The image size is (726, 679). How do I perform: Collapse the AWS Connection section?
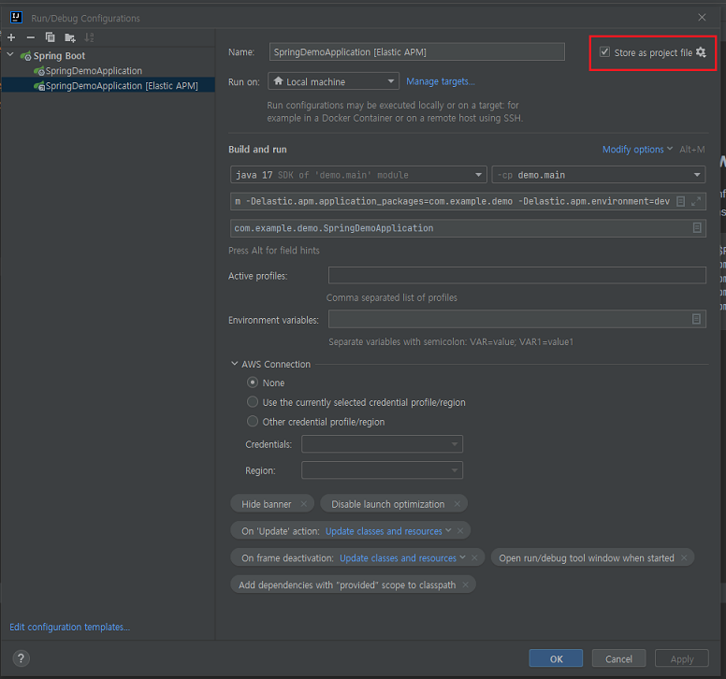[x=234, y=364]
